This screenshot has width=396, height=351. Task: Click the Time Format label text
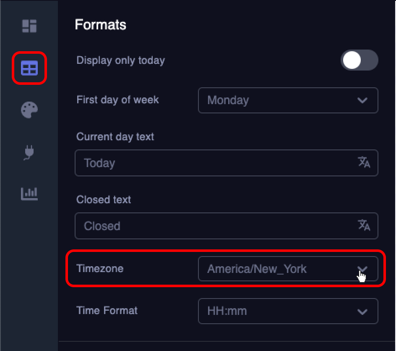pyautogui.click(x=107, y=310)
